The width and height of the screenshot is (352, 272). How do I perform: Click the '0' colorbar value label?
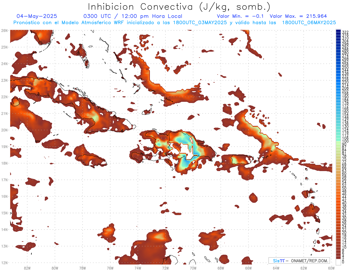point(343,262)
